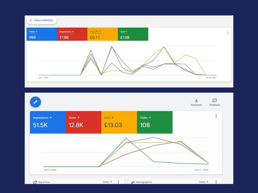Click the Jun 18, 2021 axis label
258x193 pixels.
(x=211, y=78)
